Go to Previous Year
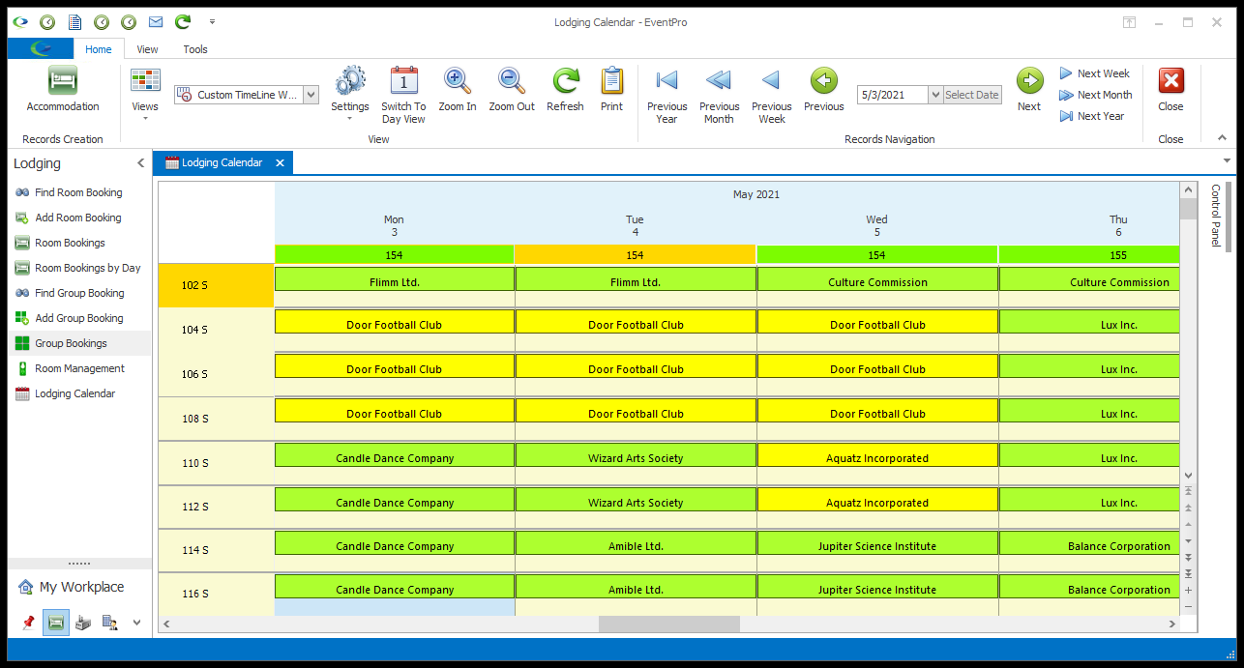 coord(667,96)
